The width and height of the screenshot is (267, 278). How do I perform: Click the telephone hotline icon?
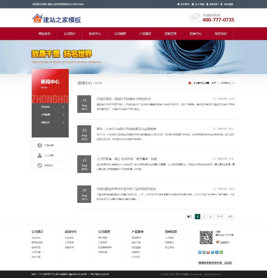pyautogui.click(x=195, y=17)
